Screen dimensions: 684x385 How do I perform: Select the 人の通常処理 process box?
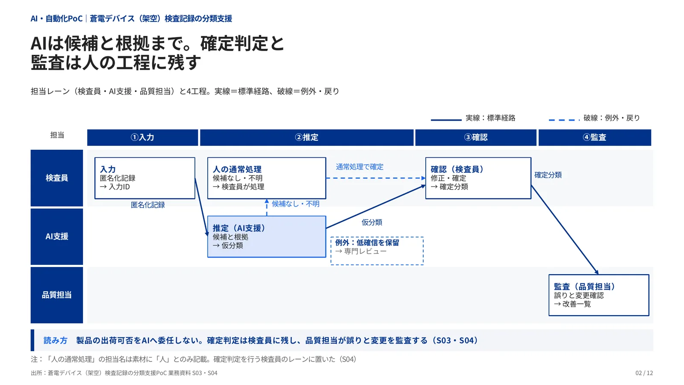pyautogui.click(x=267, y=178)
